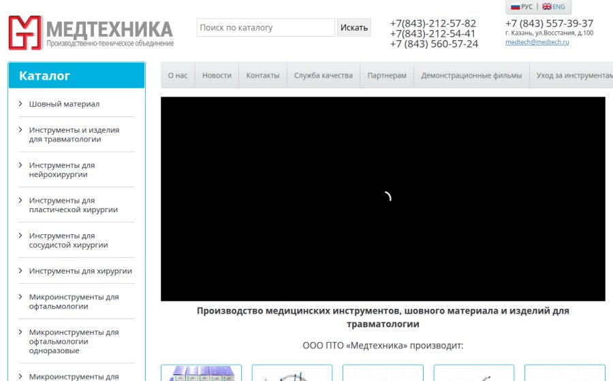
Task: Open the Уход за инструментами menu item
Action: tap(571, 76)
